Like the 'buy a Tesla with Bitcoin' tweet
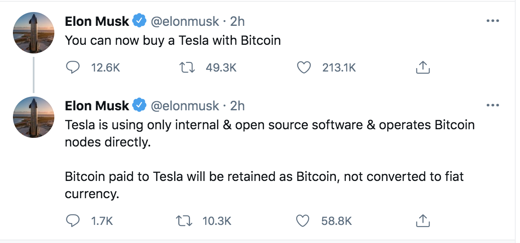 click(304, 67)
